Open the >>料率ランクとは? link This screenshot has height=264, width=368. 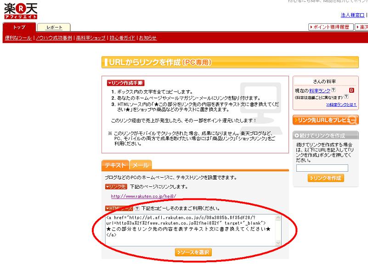pyautogui.click(x=341, y=105)
